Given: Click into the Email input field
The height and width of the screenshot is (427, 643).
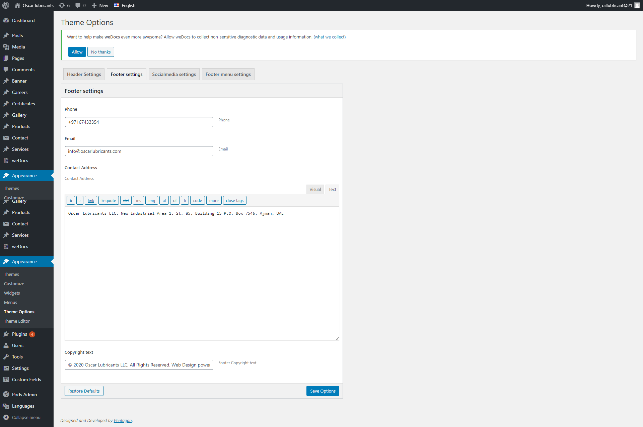Looking at the screenshot, I should [x=139, y=151].
